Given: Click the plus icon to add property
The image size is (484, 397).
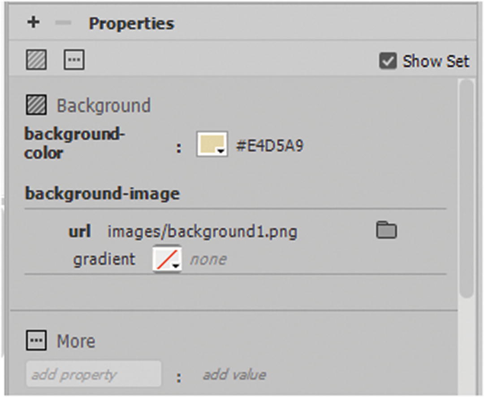Looking at the screenshot, I should pos(33,22).
